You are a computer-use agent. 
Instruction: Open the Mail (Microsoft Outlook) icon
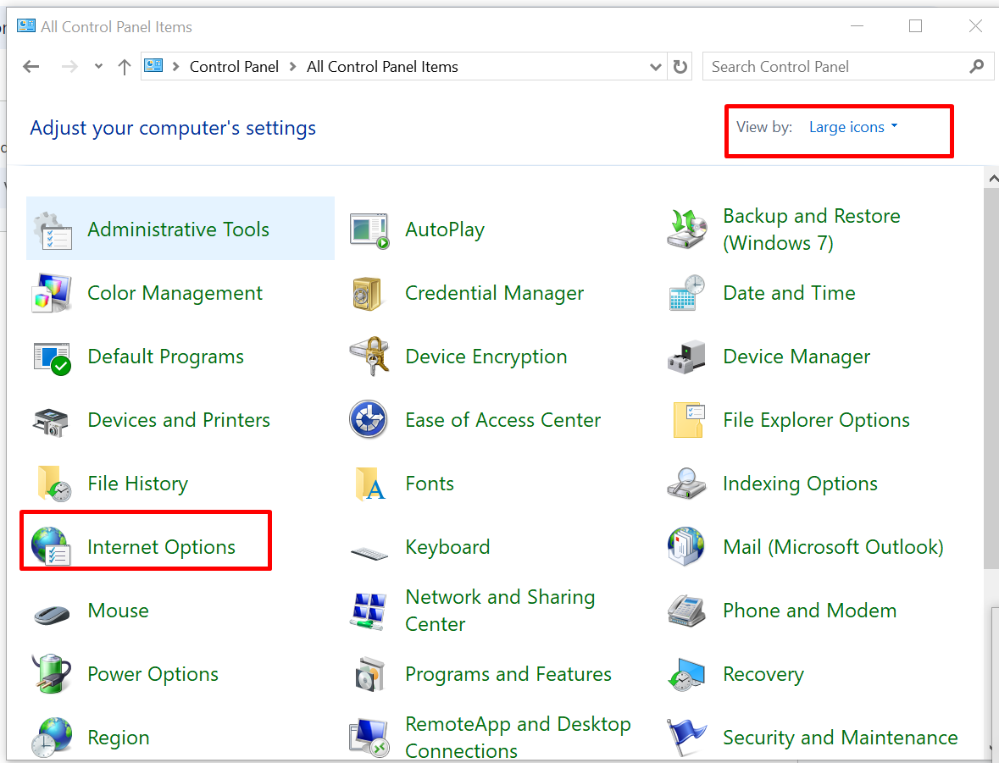685,546
